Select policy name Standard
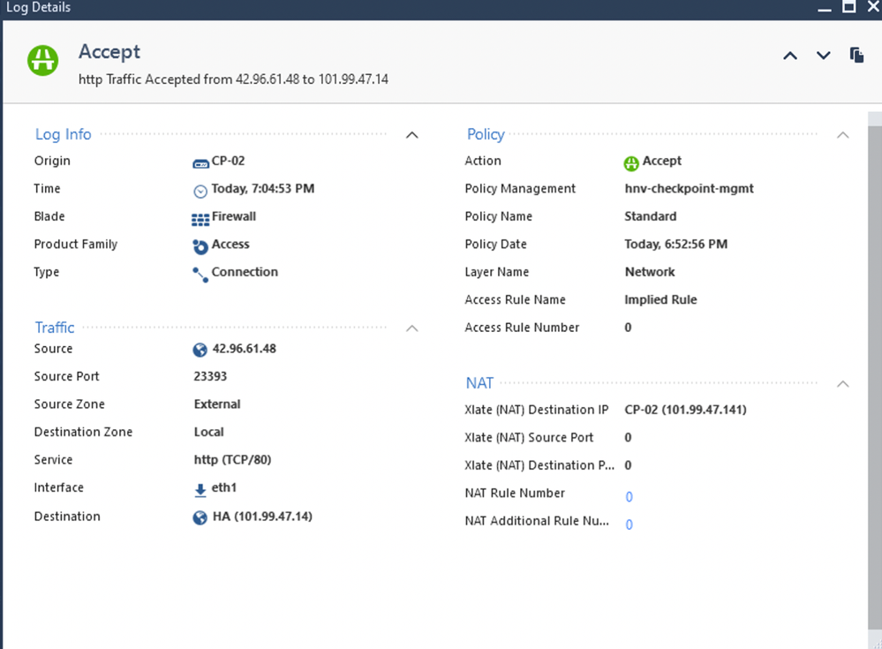Image resolution: width=882 pixels, height=649 pixels. (651, 216)
